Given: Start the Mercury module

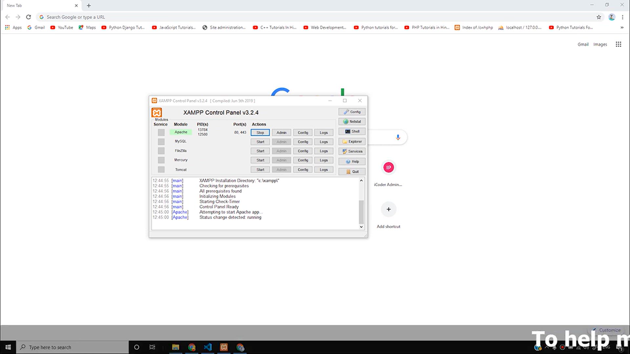Looking at the screenshot, I should tap(260, 160).
